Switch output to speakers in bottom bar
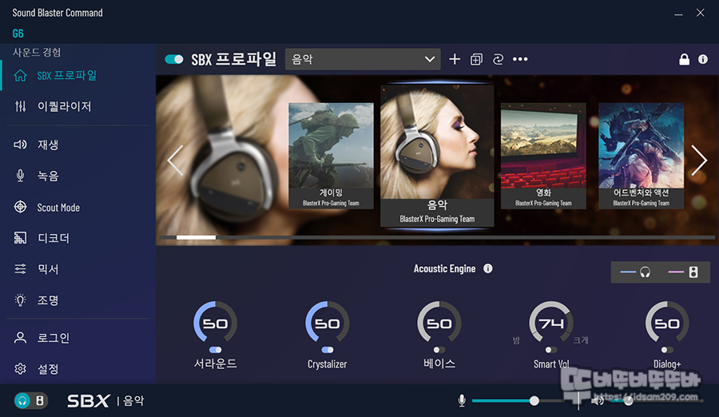The width and height of the screenshot is (719, 417). coord(40,401)
